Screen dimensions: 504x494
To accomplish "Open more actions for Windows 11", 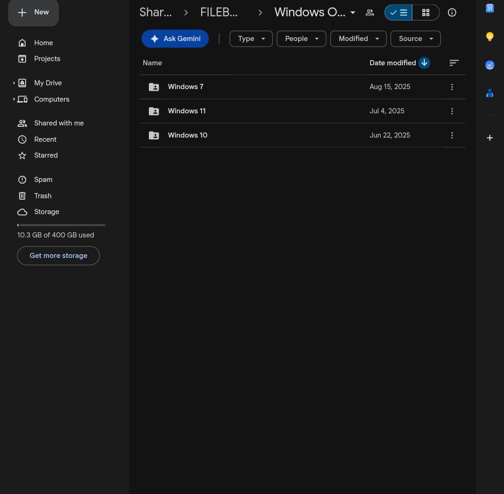I will click(x=452, y=111).
